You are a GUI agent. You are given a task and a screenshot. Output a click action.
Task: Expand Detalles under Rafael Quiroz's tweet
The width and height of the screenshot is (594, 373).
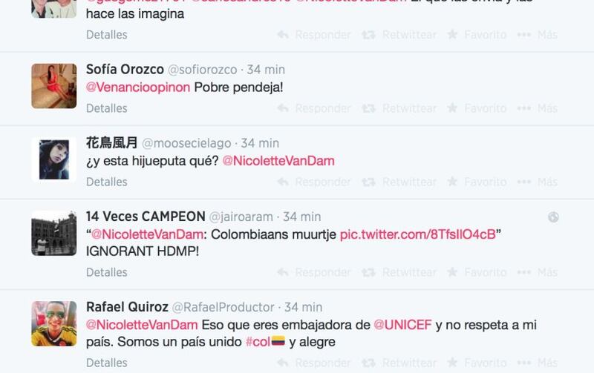107,363
